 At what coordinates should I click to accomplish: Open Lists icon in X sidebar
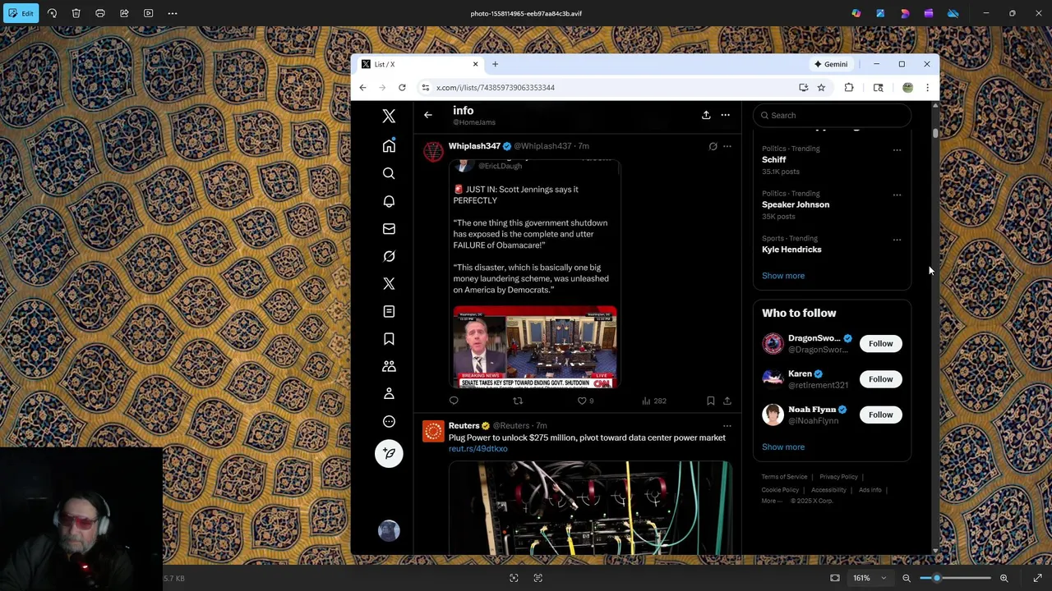point(389,311)
